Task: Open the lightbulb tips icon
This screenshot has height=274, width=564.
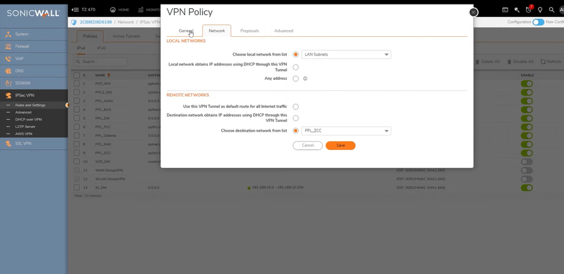Action: click(540, 10)
